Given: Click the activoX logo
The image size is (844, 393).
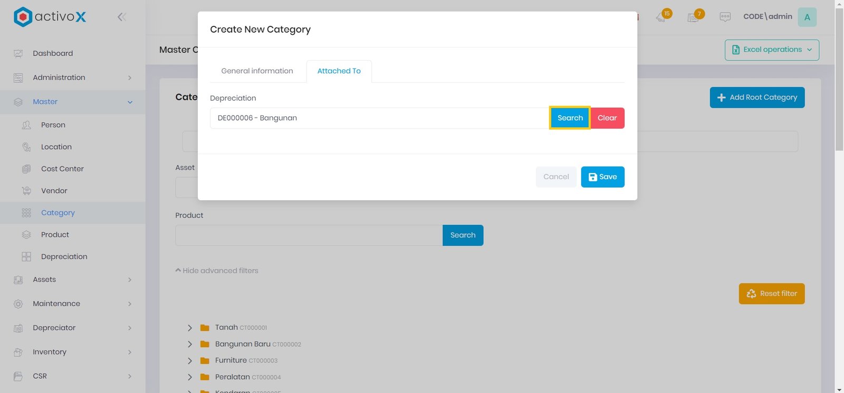Looking at the screenshot, I should tap(50, 17).
